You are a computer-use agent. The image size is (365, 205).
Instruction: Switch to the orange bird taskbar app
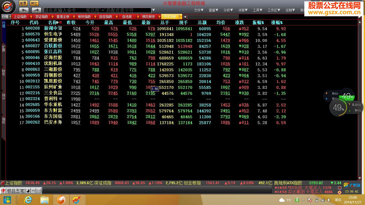click(x=61, y=200)
